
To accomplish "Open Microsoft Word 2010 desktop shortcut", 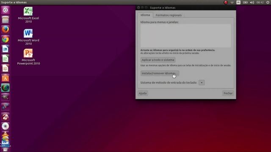I will coord(28,37).
